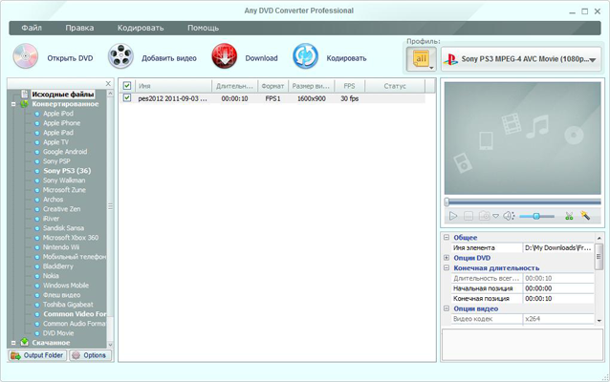Uncheck the pes2012 2011-09-03 file checkbox

(127, 98)
